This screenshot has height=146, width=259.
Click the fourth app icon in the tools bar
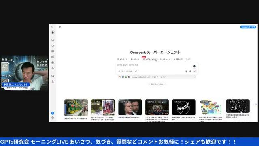point(129,77)
